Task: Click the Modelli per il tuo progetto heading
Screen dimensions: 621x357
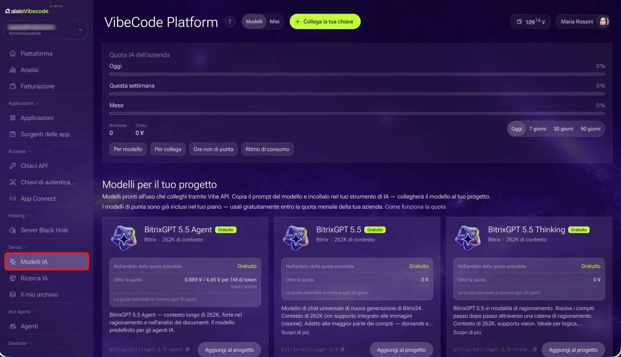Action: 160,185
